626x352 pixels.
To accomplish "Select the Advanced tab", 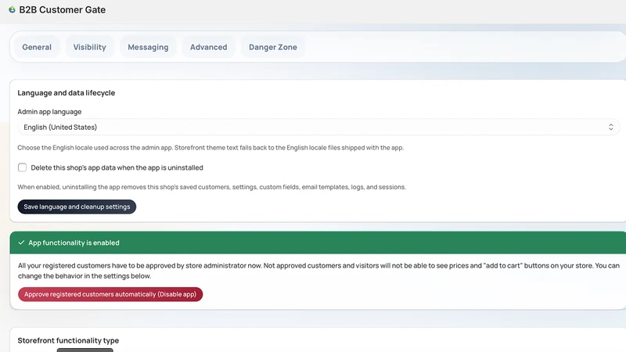I will coord(208,47).
